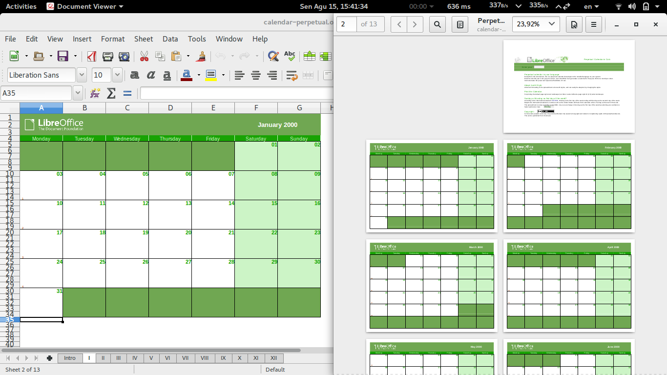This screenshot has width=667, height=375.
Task: Apply the dark red font color swatch
Action: point(187,75)
